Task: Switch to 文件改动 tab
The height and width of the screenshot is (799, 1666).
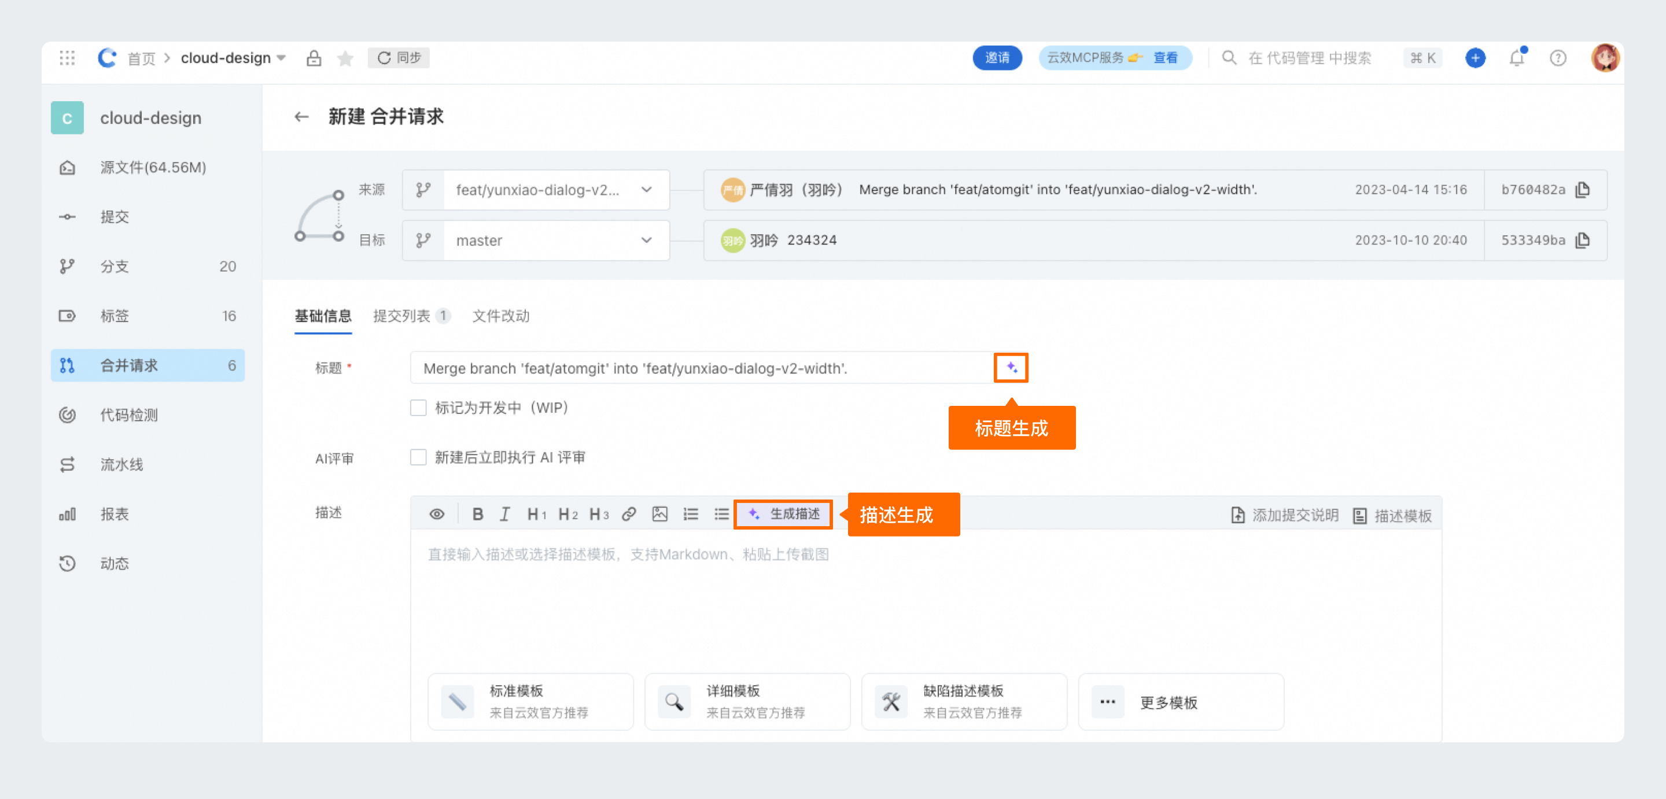Action: (500, 316)
